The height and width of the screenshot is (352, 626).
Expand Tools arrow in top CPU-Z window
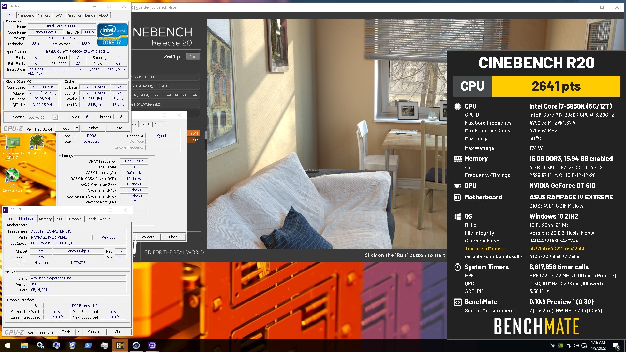pyautogui.click(x=77, y=128)
